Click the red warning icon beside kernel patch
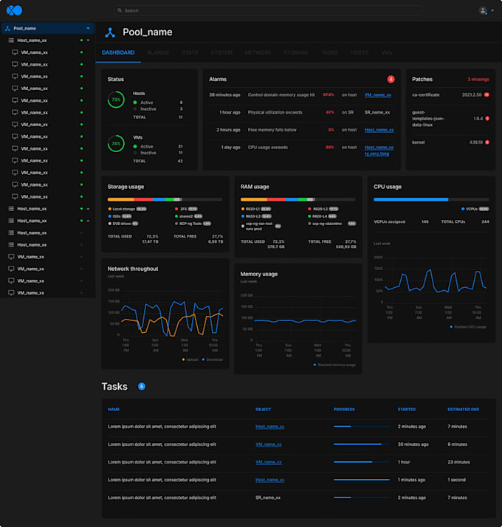The image size is (502, 527). coord(488,142)
